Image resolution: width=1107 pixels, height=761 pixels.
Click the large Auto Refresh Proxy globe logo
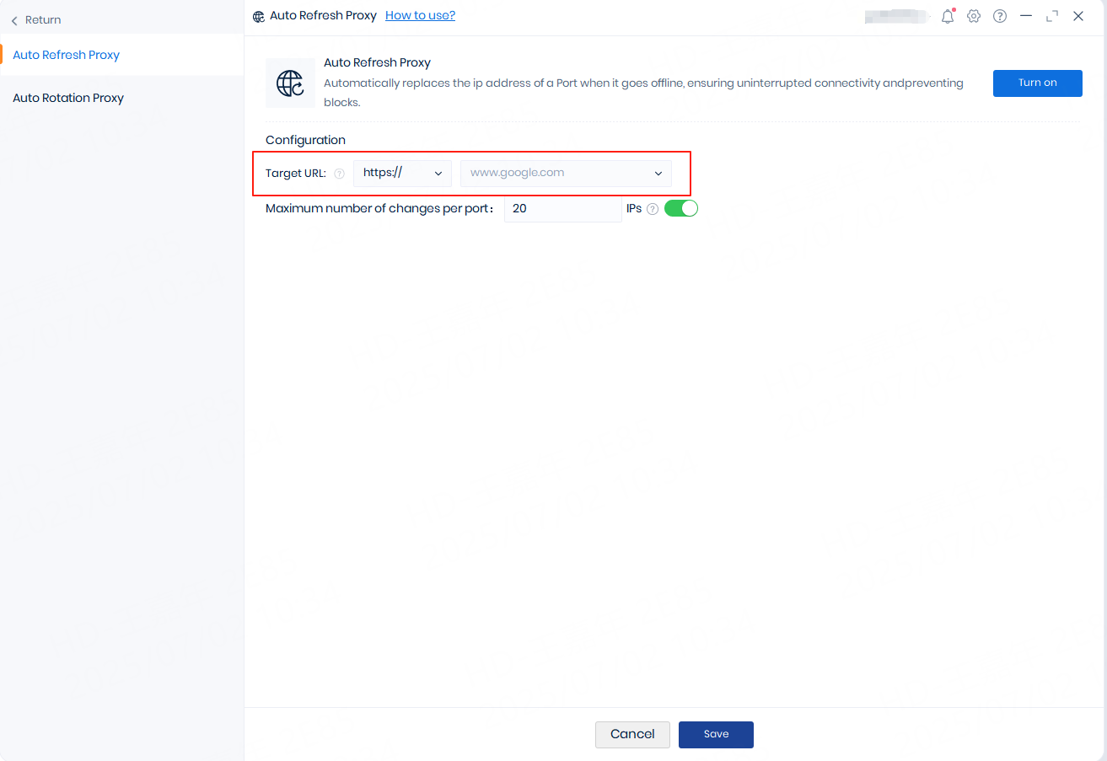tap(290, 83)
